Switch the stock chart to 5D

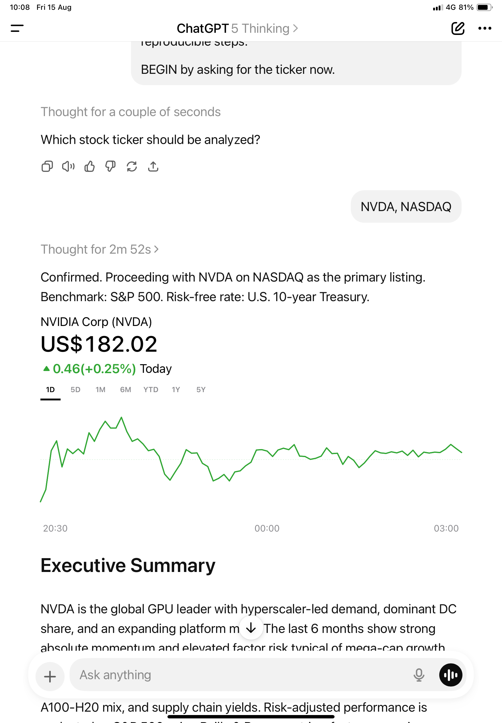(76, 390)
